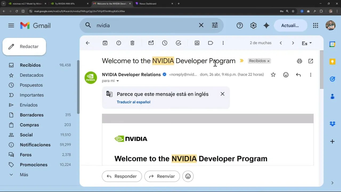The image size is (341, 192).
Task: Clear the nvidia search query
Action: (201, 25)
